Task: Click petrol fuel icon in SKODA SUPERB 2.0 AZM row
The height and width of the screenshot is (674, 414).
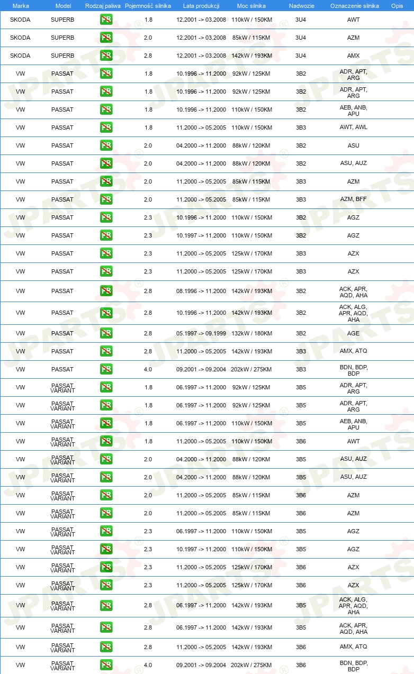Action: 106,38
